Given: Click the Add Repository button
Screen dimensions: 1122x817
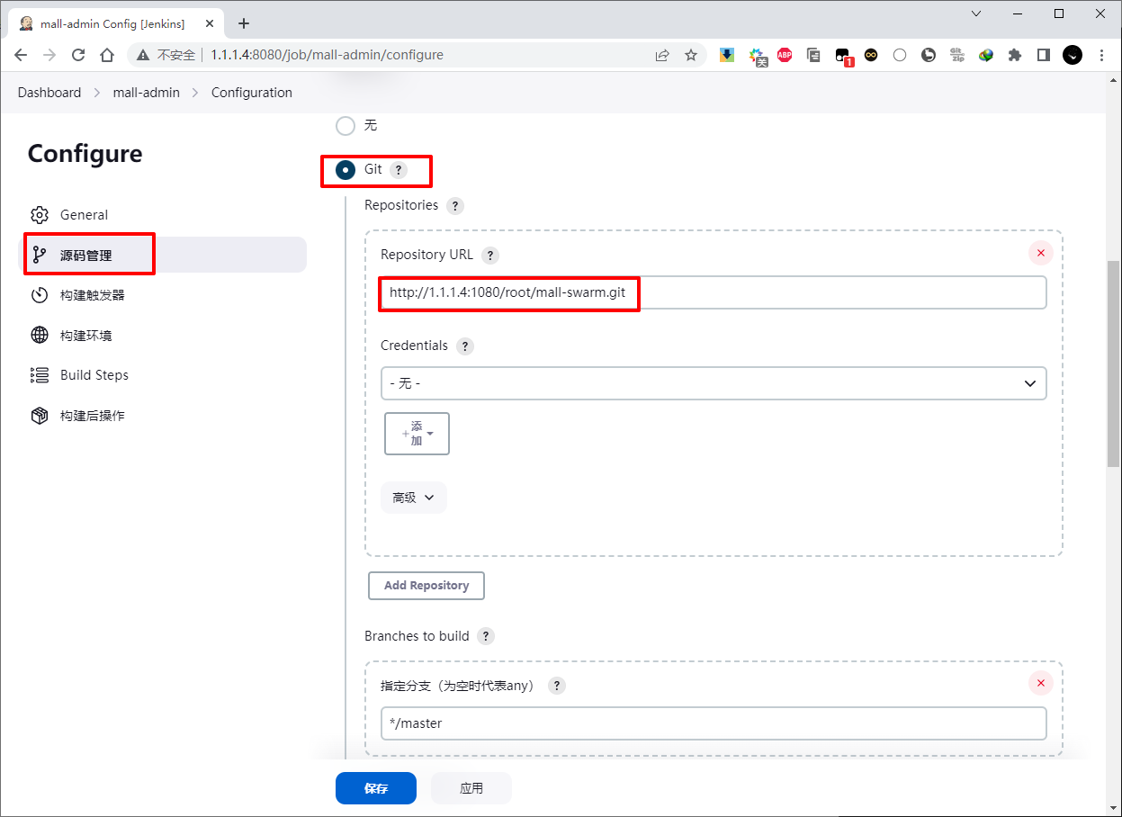Looking at the screenshot, I should click(426, 586).
